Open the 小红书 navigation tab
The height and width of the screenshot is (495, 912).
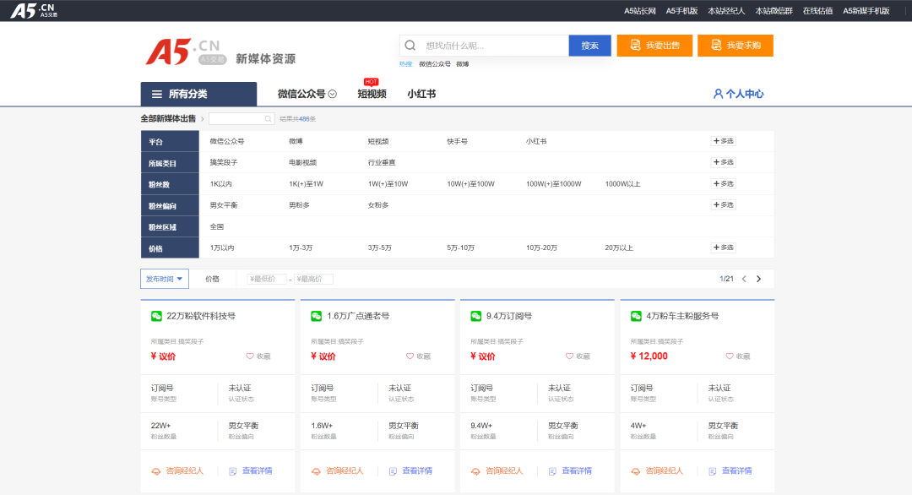pyautogui.click(x=421, y=94)
